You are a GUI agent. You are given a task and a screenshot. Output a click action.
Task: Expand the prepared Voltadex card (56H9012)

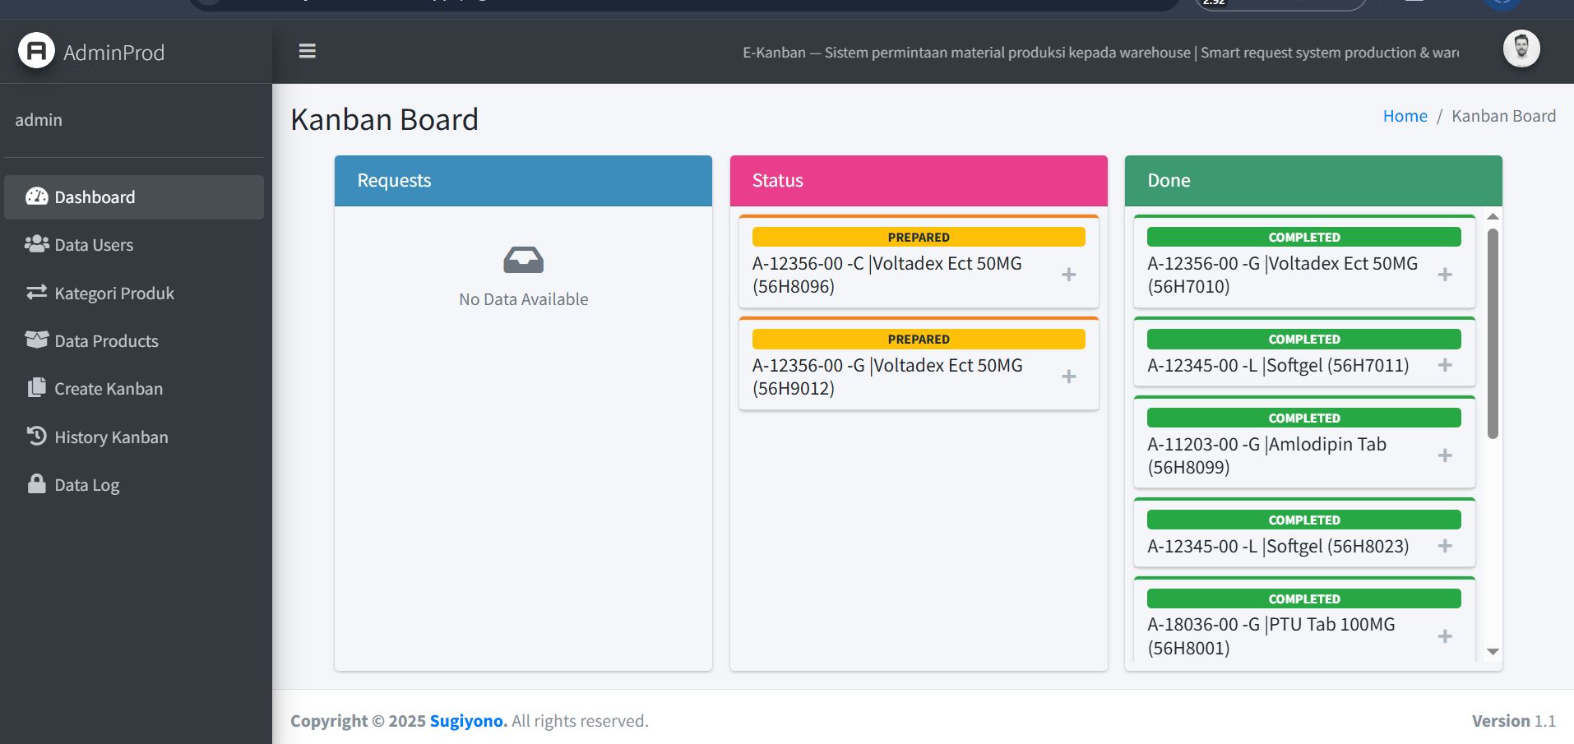[1068, 377]
